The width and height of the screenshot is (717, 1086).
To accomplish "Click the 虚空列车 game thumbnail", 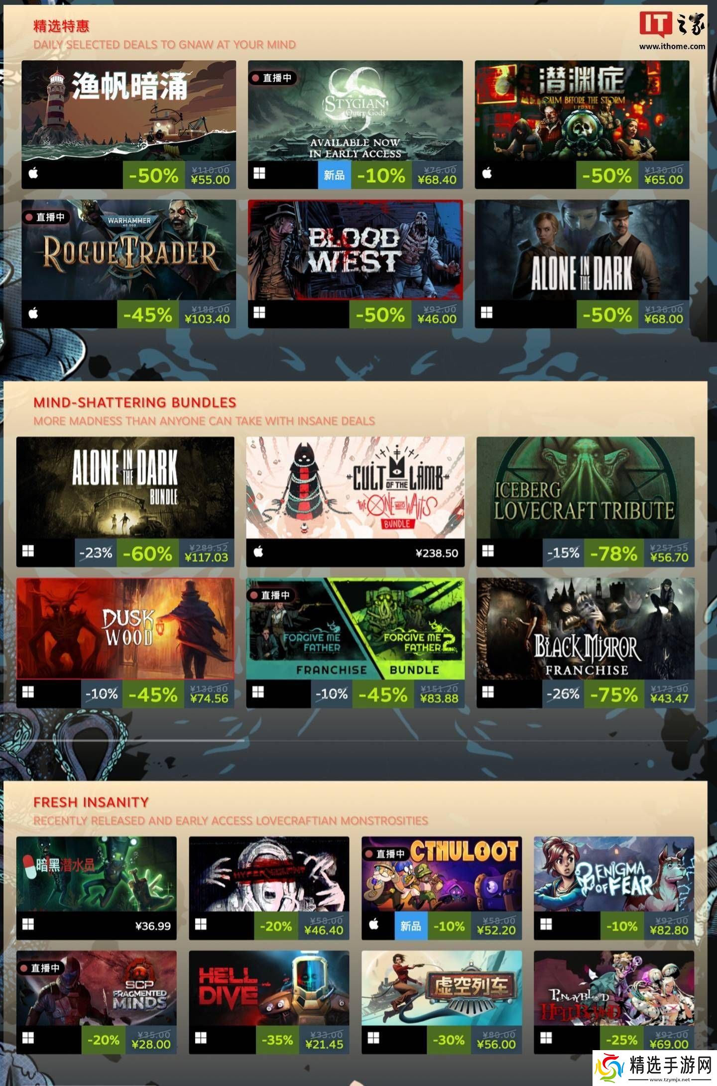I will 442,988.
